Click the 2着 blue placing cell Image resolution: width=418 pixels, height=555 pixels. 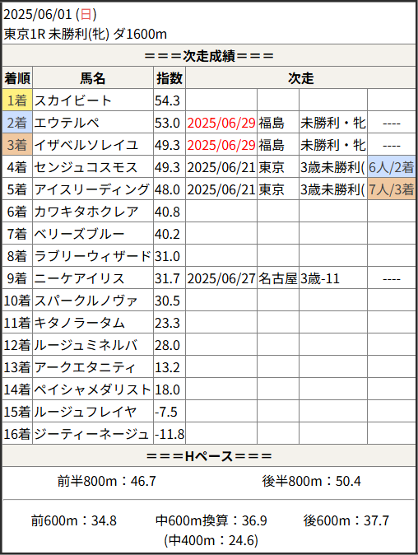(x=17, y=123)
